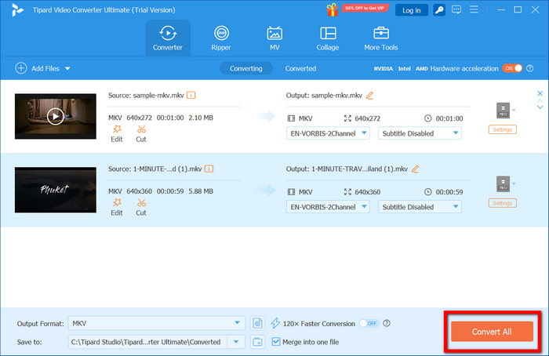Click the key register icon in title bar
The image size is (549, 356).
(440, 10)
